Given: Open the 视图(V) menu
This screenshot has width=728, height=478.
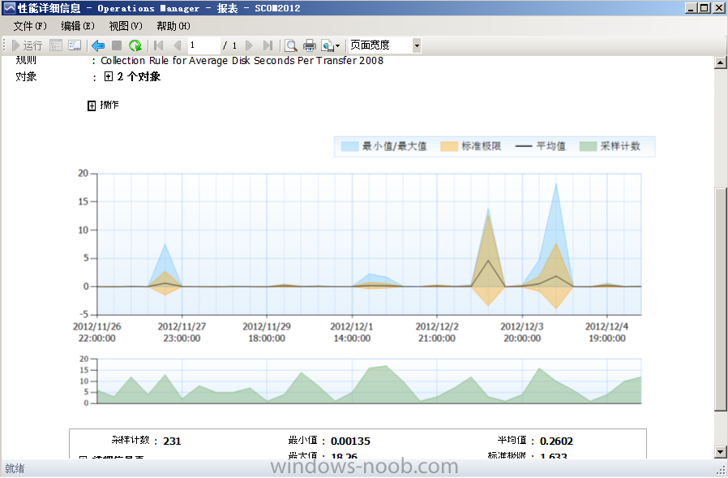Looking at the screenshot, I should 126,26.
